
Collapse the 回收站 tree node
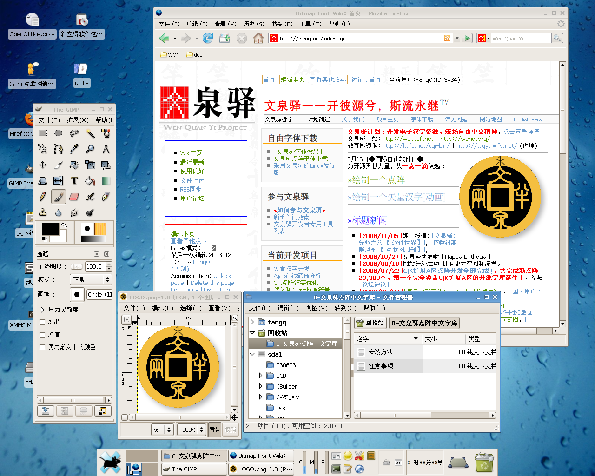(252, 333)
